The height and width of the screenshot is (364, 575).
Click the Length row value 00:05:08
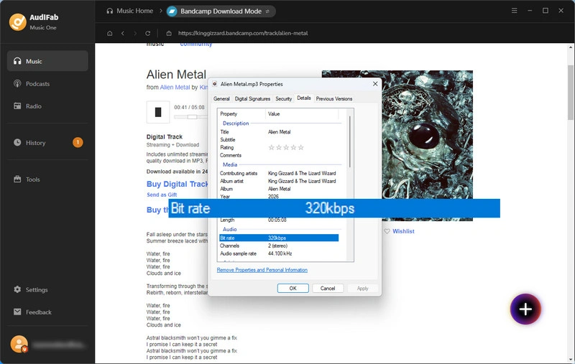277,220
